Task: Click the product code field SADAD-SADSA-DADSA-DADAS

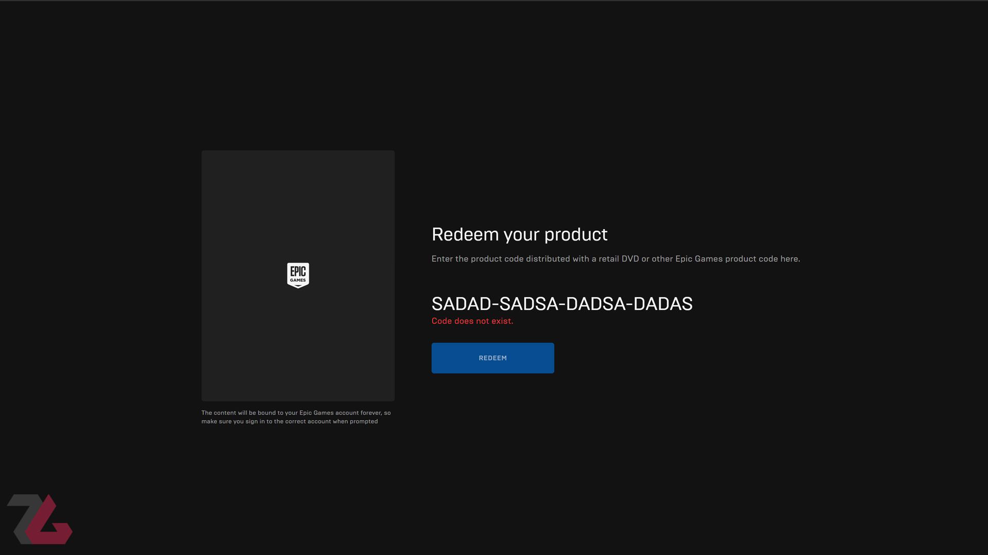Action: tap(562, 304)
